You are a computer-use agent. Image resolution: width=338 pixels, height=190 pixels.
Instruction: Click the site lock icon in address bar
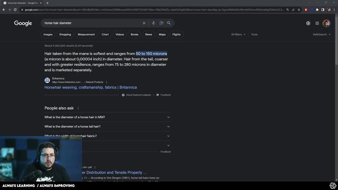click(x=22, y=9)
